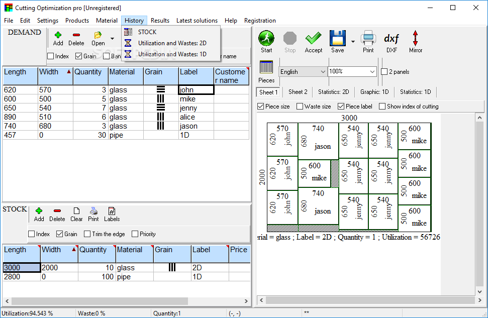
Task: Toggle the STOCK Index checkbox
Action: point(32,234)
